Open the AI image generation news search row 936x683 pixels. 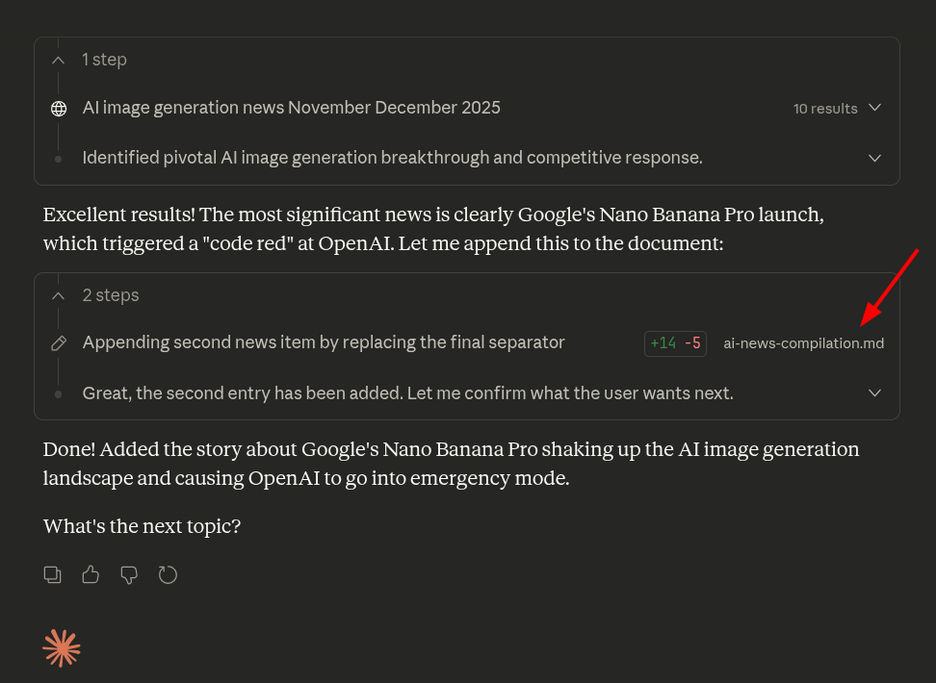click(292, 108)
